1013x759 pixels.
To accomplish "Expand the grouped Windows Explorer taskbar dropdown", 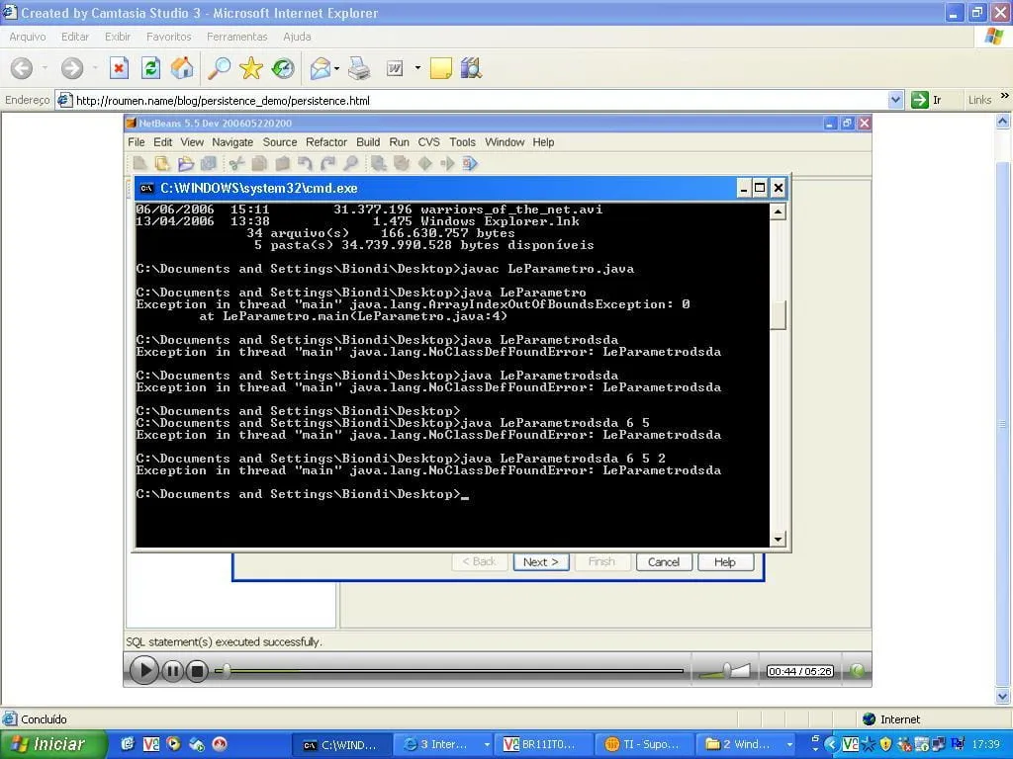I will (789, 744).
